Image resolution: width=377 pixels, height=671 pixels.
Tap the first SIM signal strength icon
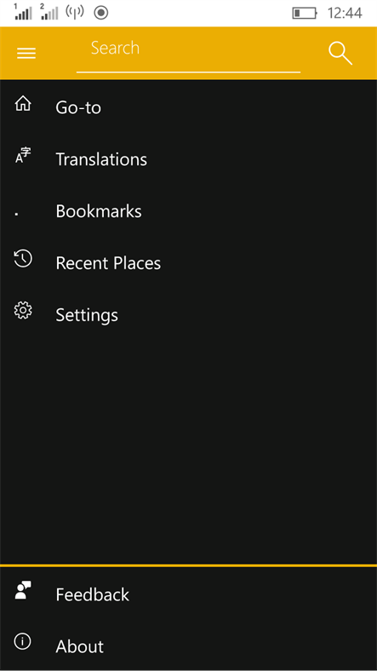tap(23, 12)
